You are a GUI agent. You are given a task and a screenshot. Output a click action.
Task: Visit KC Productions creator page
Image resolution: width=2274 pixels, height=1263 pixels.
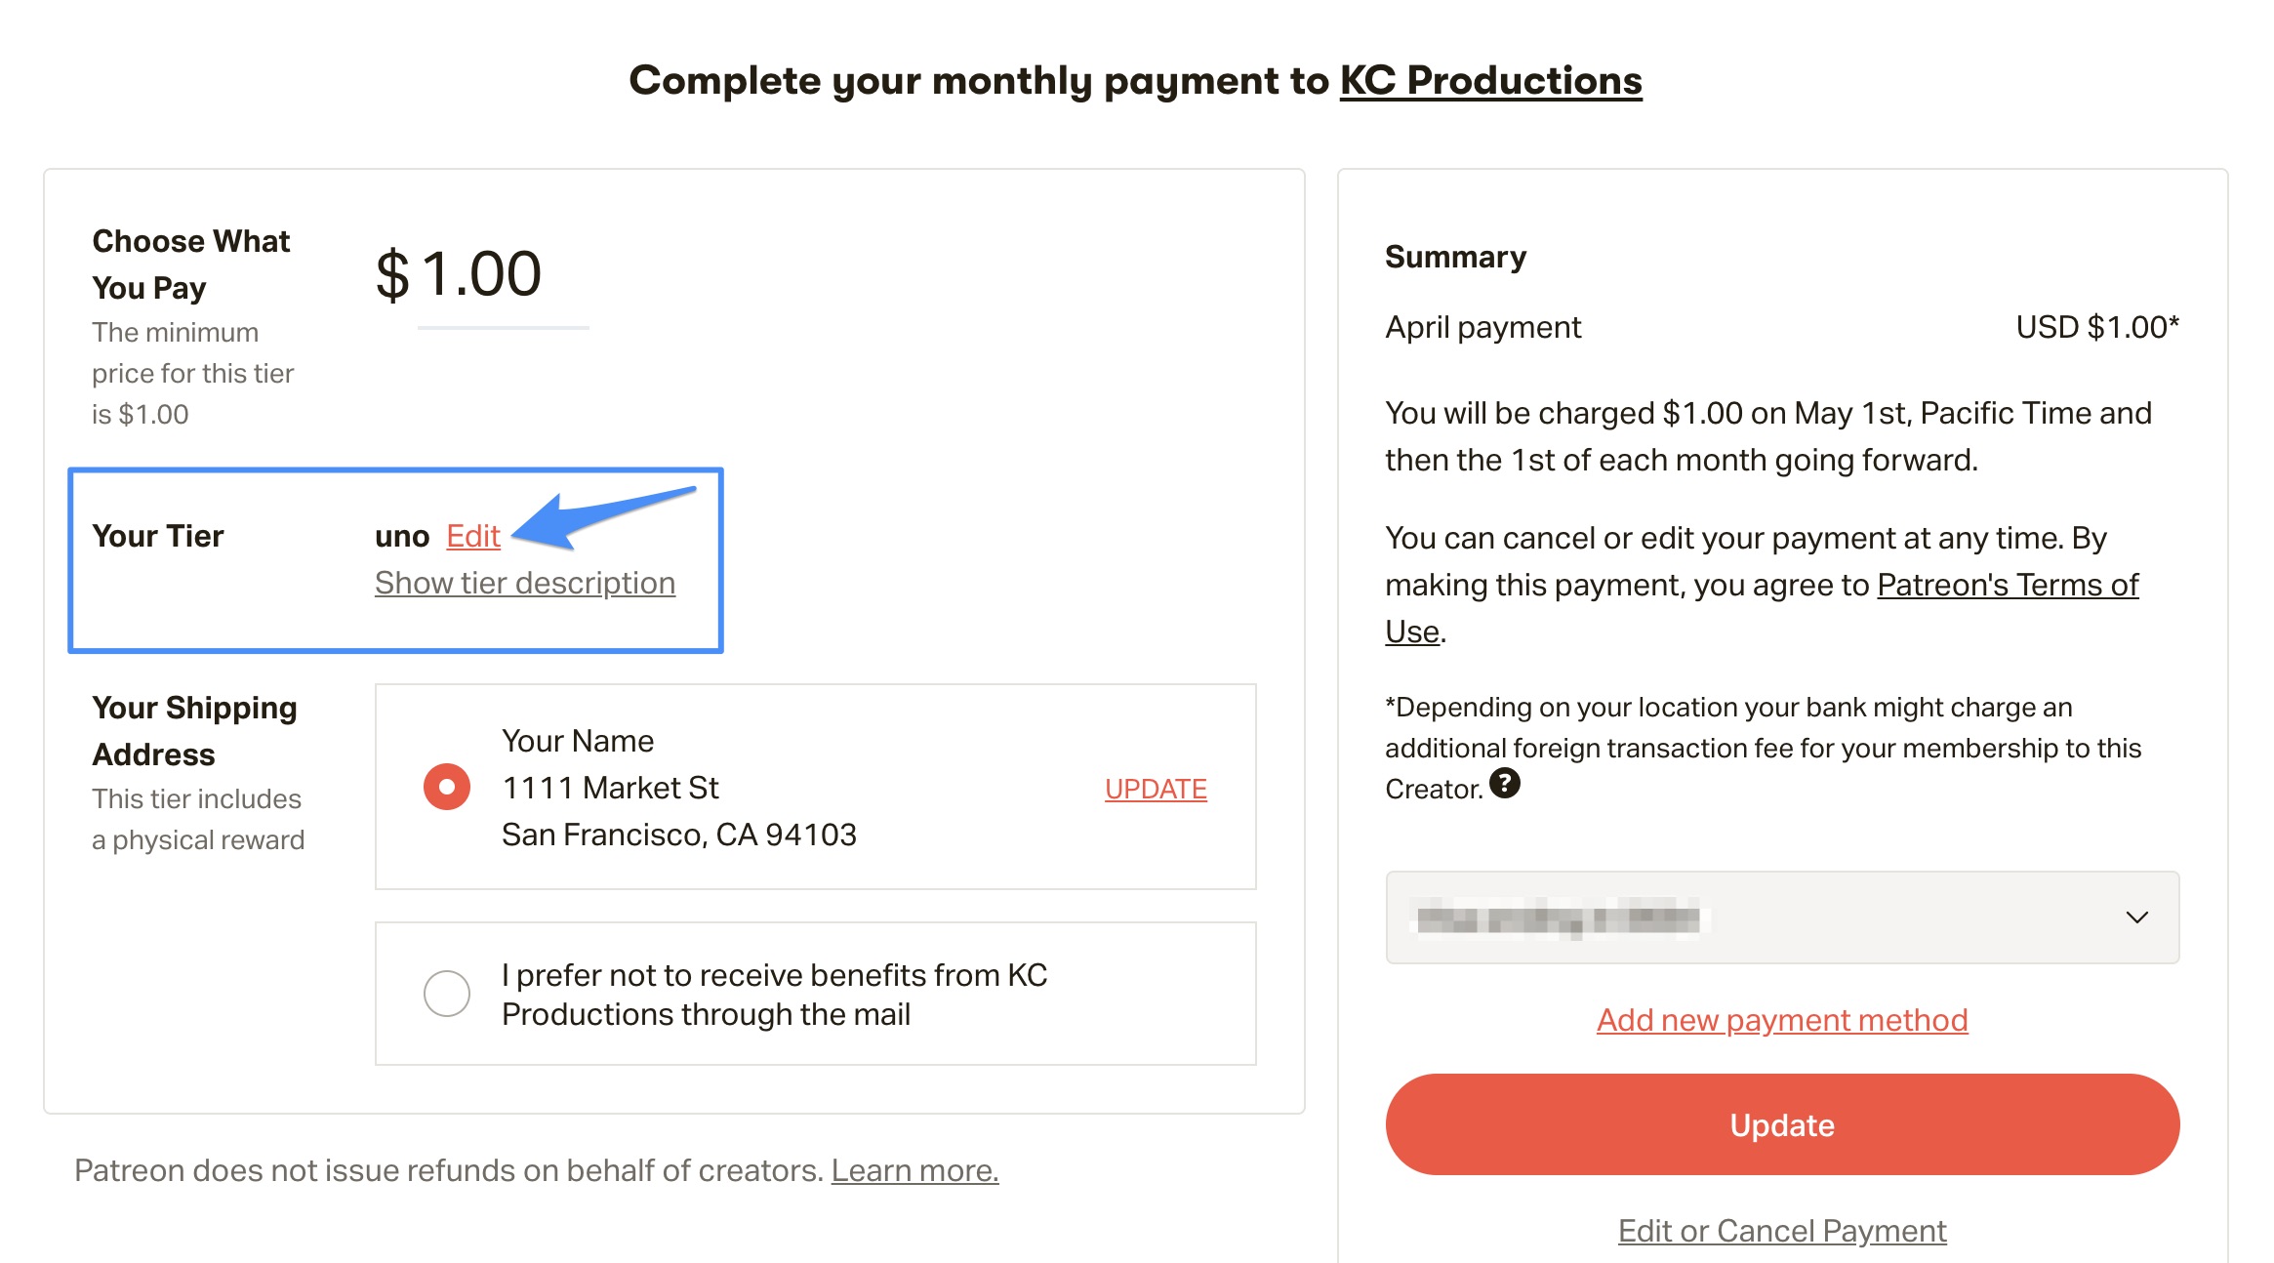coord(1490,80)
